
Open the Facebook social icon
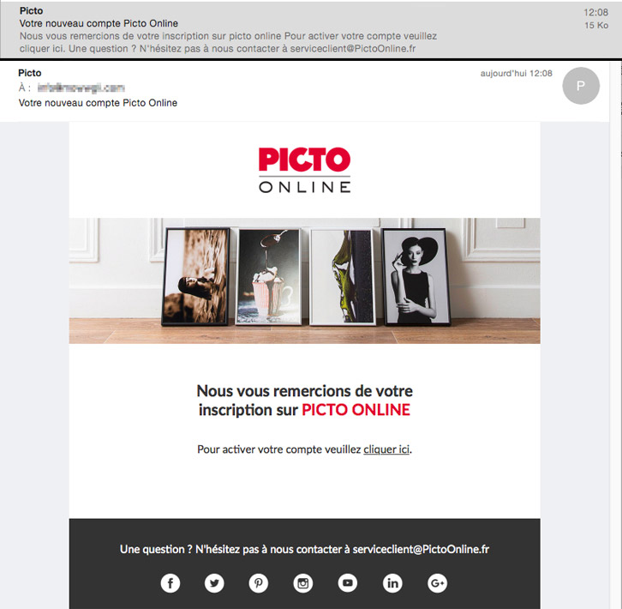(x=170, y=583)
